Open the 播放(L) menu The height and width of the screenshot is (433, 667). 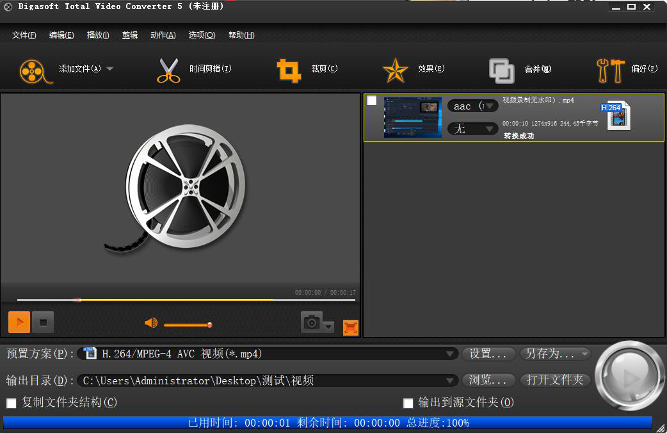point(98,35)
